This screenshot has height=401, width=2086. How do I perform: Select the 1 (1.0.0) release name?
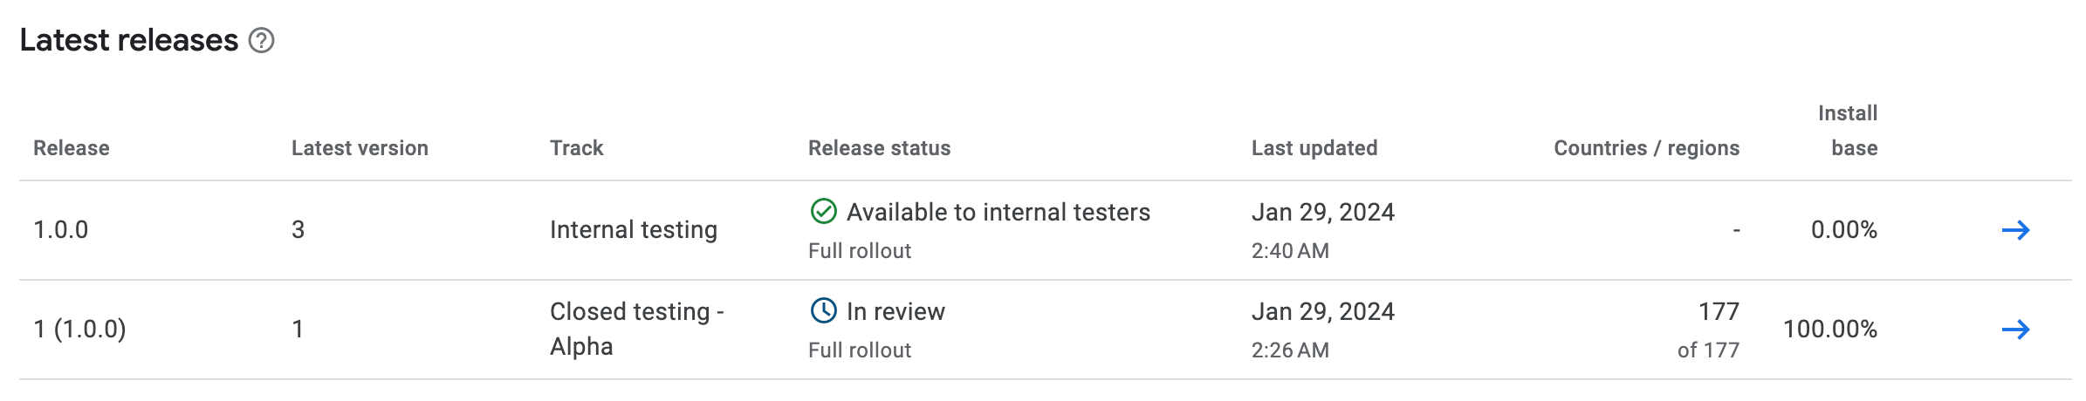[79, 330]
